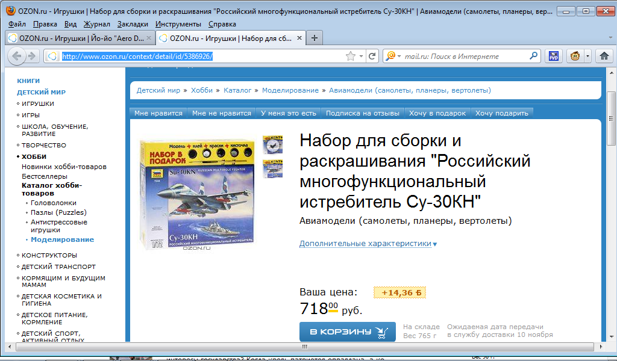The image size is (617, 361).
Task: Expand Дополнительные характеристики details
Action: (x=368, y=244)
